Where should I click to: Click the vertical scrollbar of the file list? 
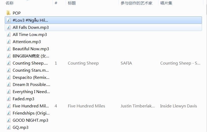(206, 9)
